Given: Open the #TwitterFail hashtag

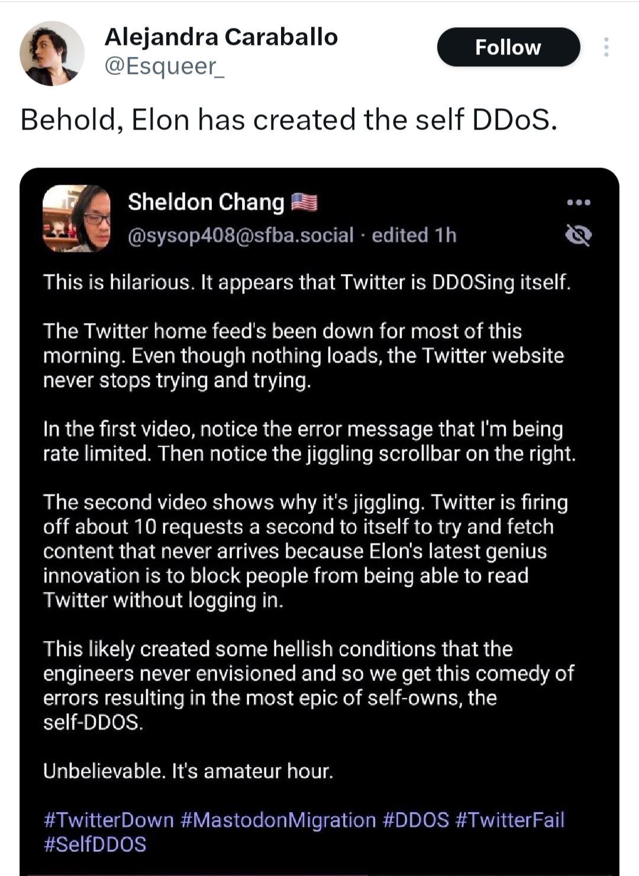Looking at the screenshot, I should click(510, 820).
